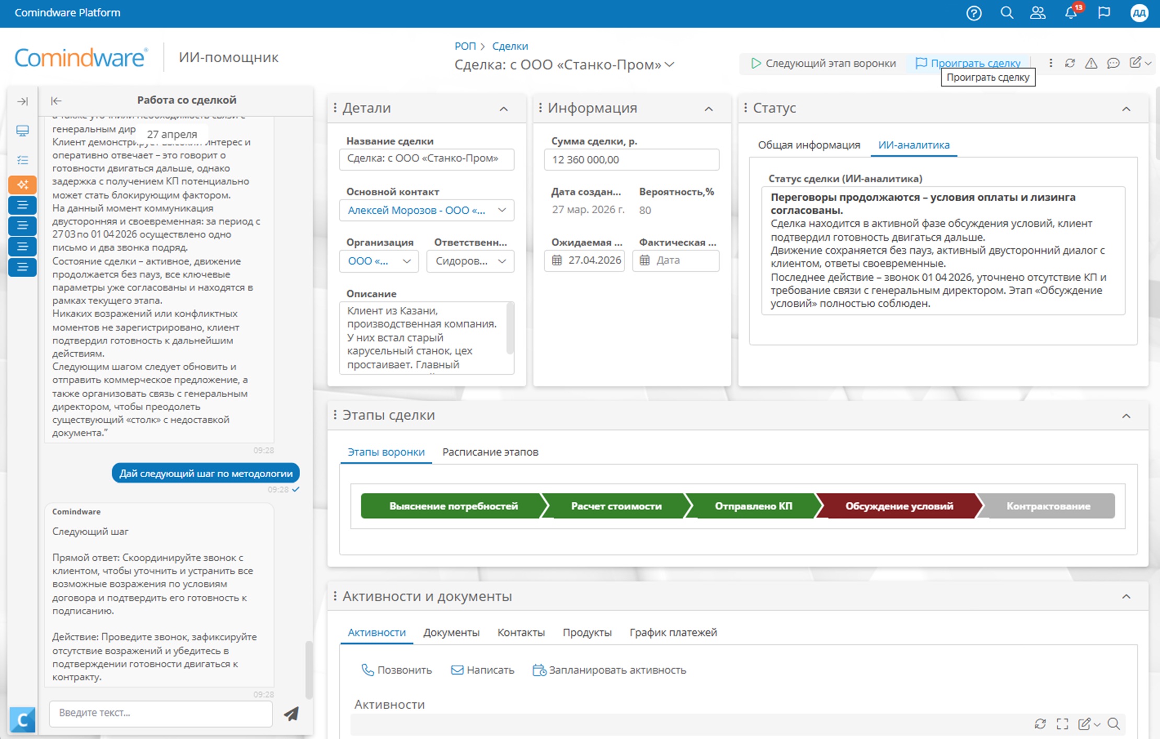This screenshot has width=1160, height=739.
Task: Open the Продукты tab
Action: pyautogui.click(x=587, y=632)
